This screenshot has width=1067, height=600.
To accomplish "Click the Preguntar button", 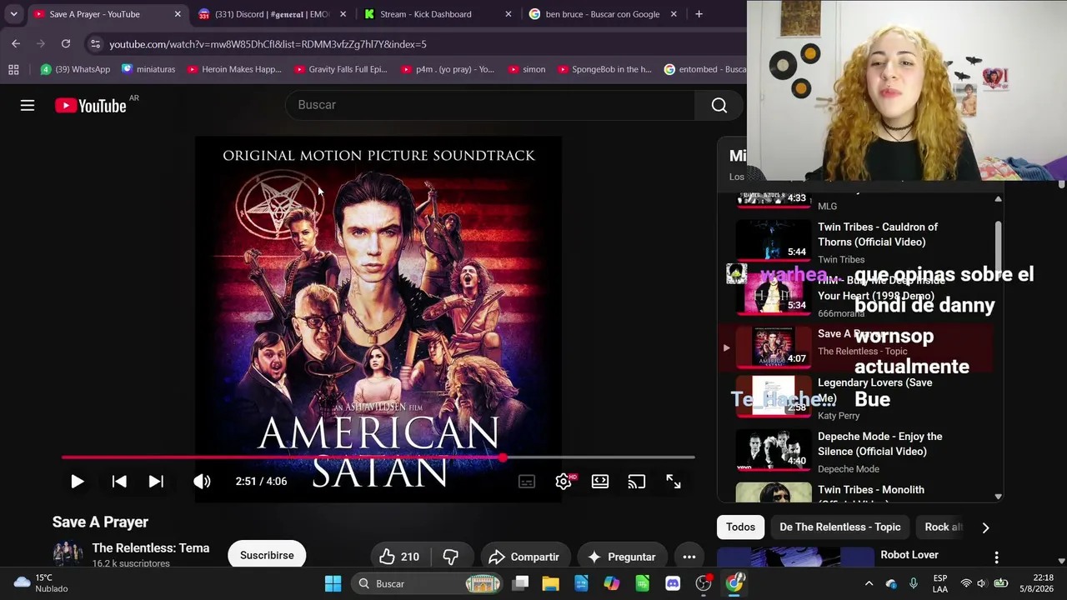I will (621, 557).
